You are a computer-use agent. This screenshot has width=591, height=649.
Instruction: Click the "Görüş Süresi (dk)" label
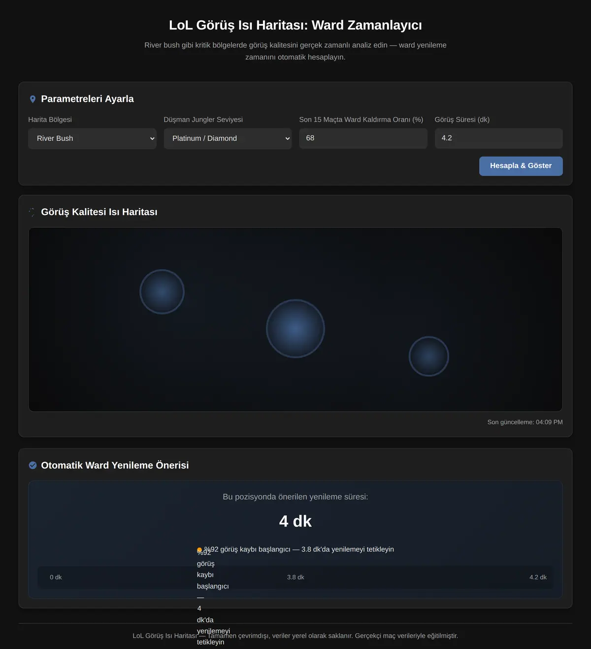(462, 120)
